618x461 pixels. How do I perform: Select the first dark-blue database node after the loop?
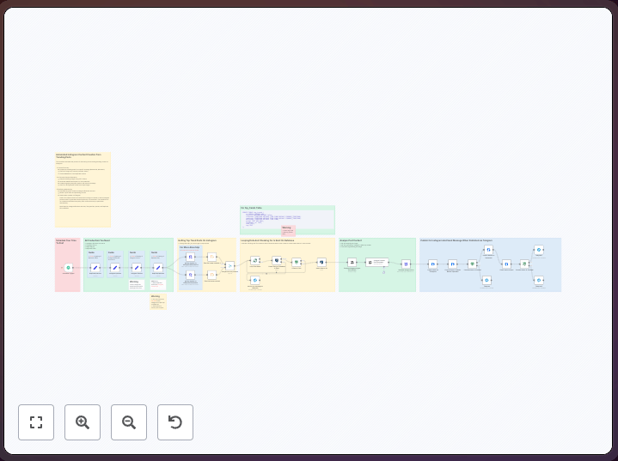click(x=277, y=261)
